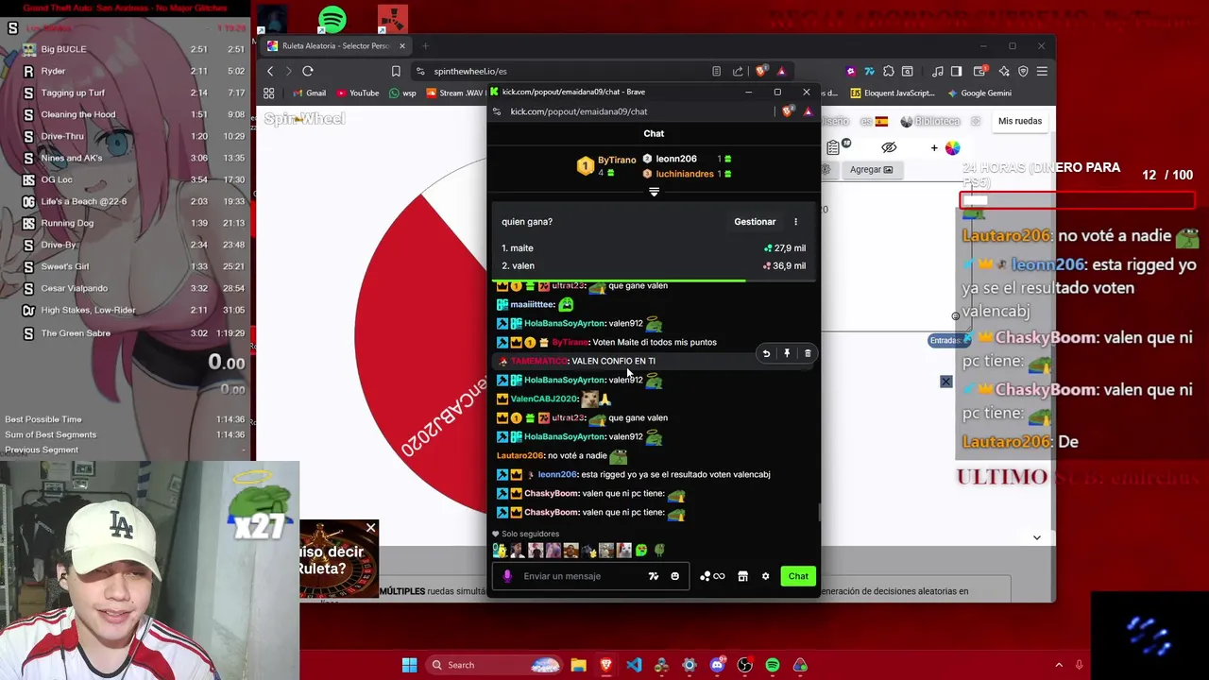Image resolution: width=1209 pixels, height=680 pixels.
Task: Expand the bottom page chevron down arrow
Action: (1036, 537)
